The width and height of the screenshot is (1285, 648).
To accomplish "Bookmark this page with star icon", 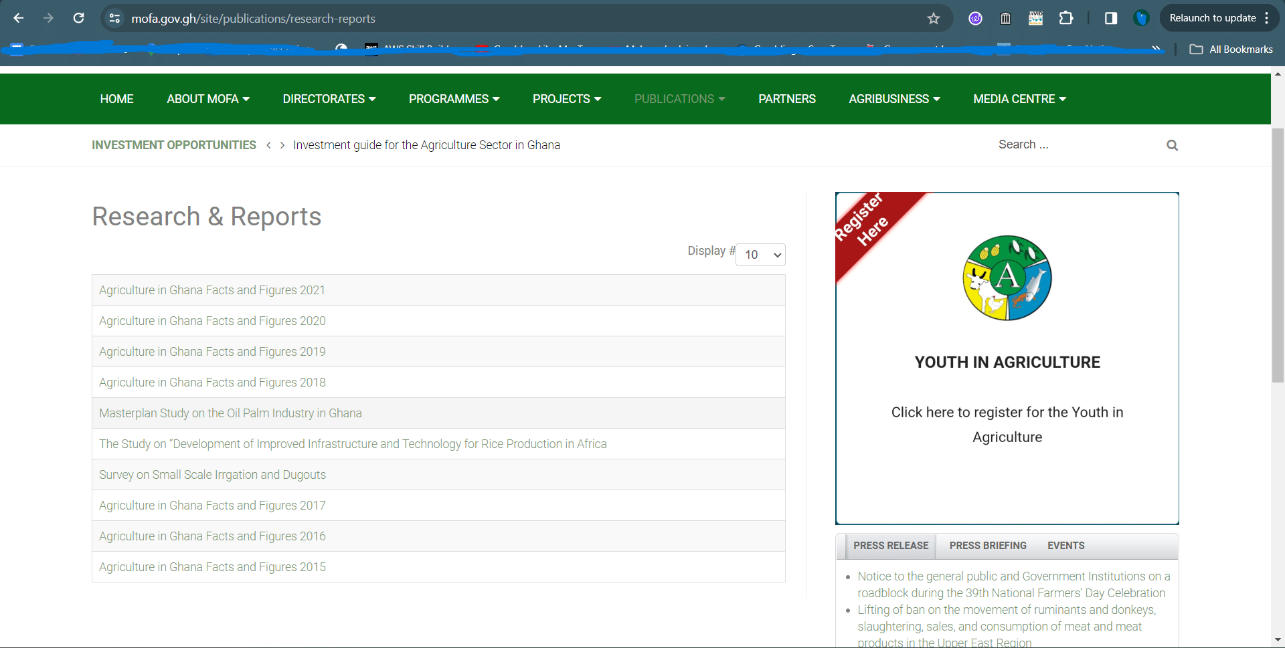I will (934, 19).
